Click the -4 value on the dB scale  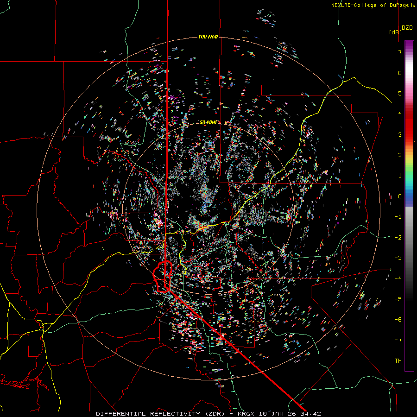pyautogui.click(x=398, y=278)
